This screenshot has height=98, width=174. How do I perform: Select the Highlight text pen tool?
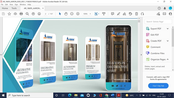coord(119,14)
